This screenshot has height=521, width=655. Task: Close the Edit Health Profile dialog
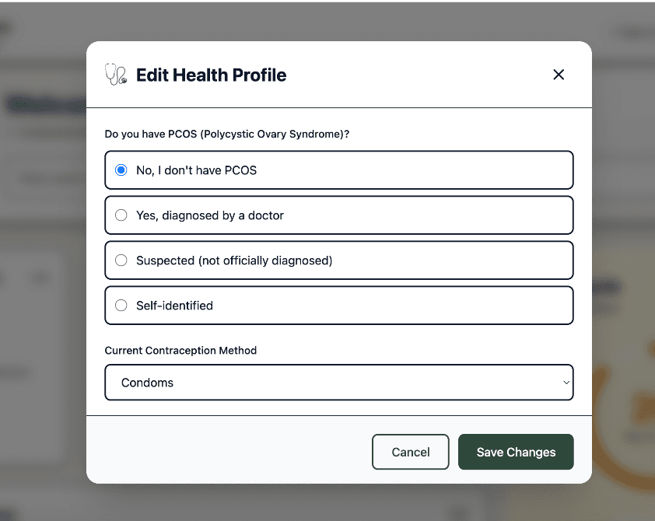[x=558, y=75]
